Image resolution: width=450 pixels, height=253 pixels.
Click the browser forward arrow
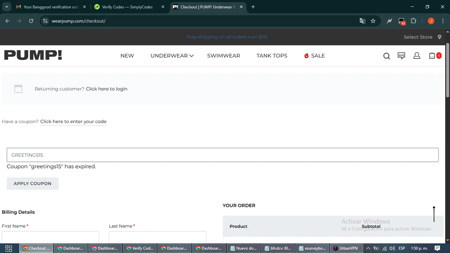click(19, 21)
